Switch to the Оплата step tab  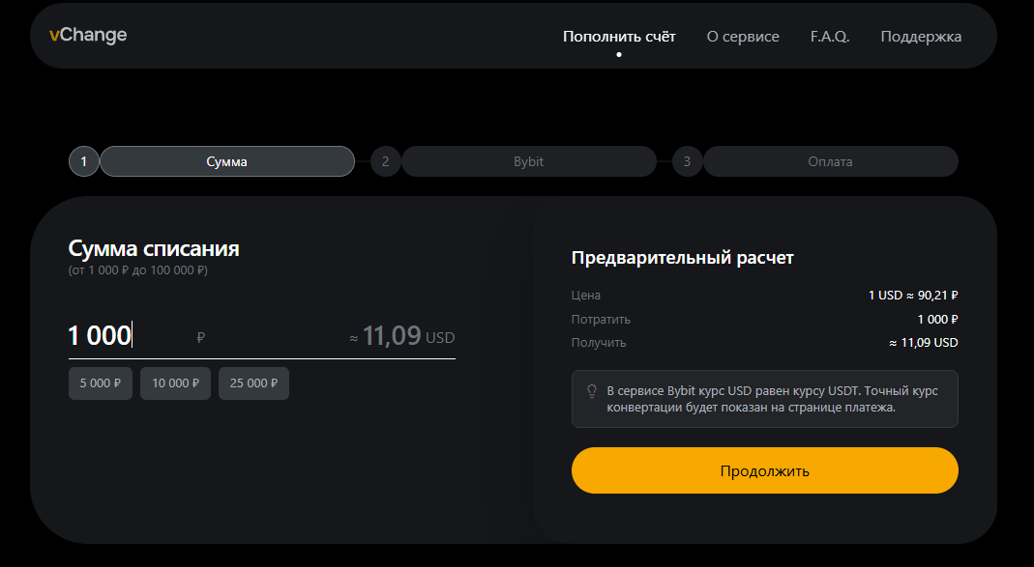click(x=830, y=161)
